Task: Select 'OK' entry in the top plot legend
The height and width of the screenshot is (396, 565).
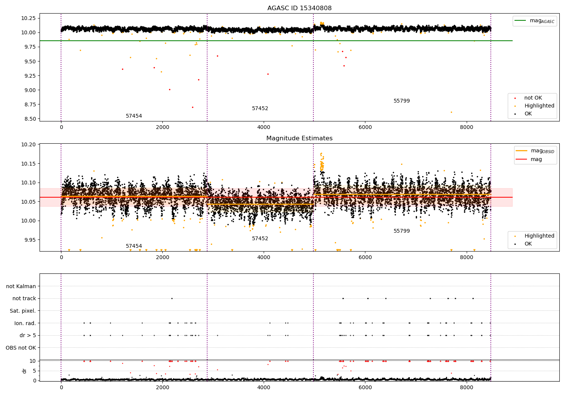Action: [528, 114]
